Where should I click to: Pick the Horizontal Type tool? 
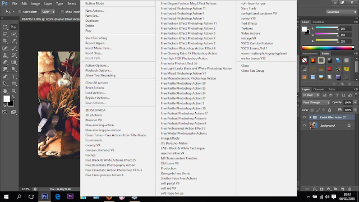click(13, 76)
